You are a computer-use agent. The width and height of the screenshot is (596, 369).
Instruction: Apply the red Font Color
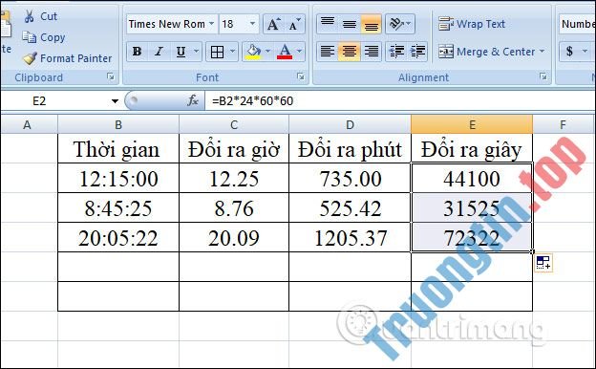coord(285,52)
